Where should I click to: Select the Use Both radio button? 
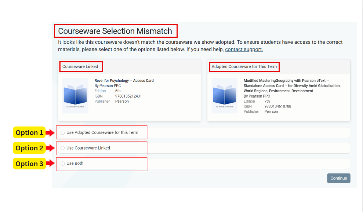click(x=62, y=164)
